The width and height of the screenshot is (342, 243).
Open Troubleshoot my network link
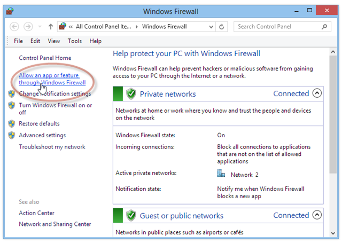tap(52, 147)
